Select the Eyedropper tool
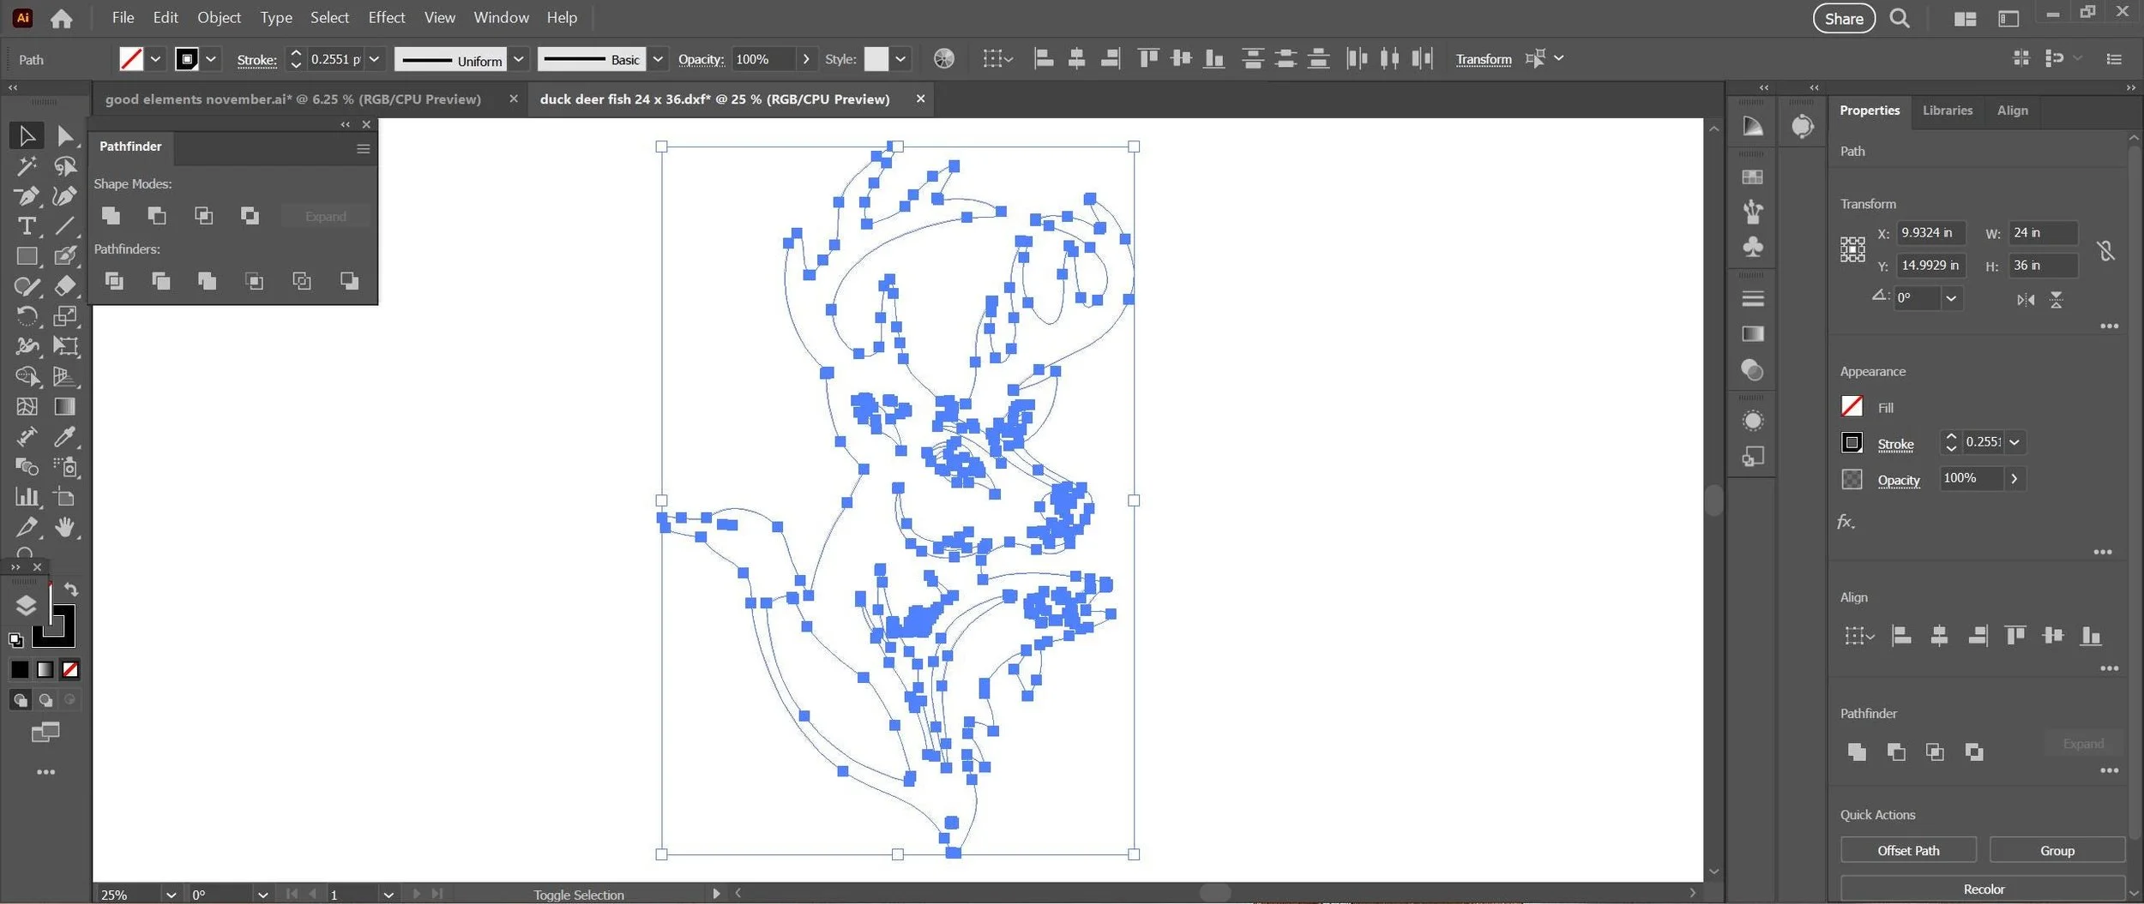This screenshot has width=2144, height=904. tap(65, 437)
